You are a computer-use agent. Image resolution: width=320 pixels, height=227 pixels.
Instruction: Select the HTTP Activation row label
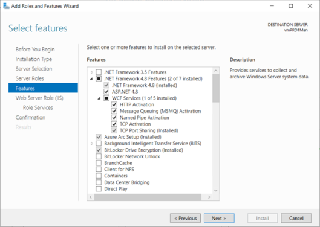pyautogui.click(x=137, y=104)
